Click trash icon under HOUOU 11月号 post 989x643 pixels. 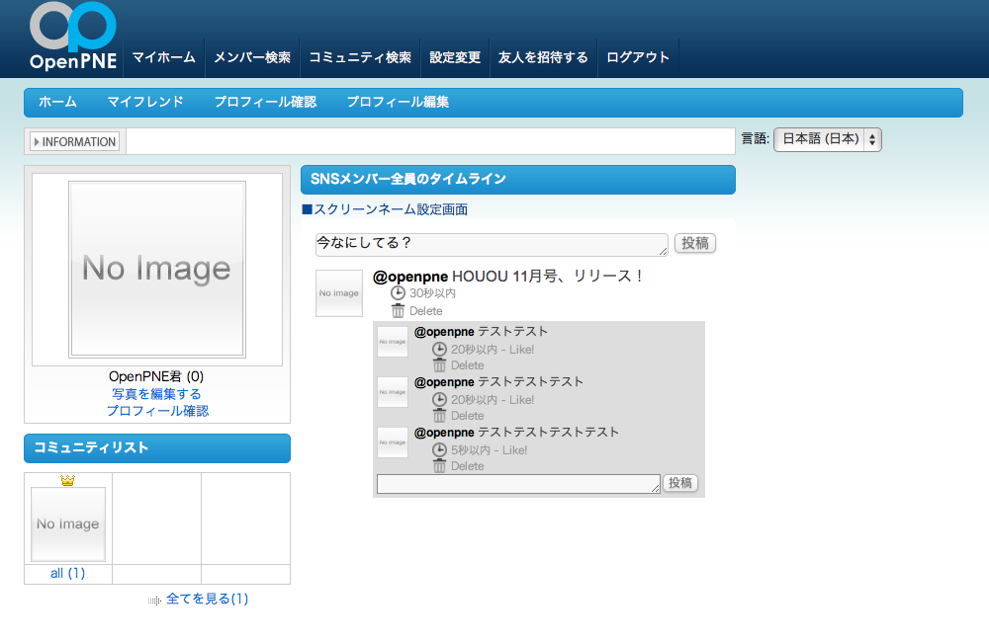tap(398, 311)
